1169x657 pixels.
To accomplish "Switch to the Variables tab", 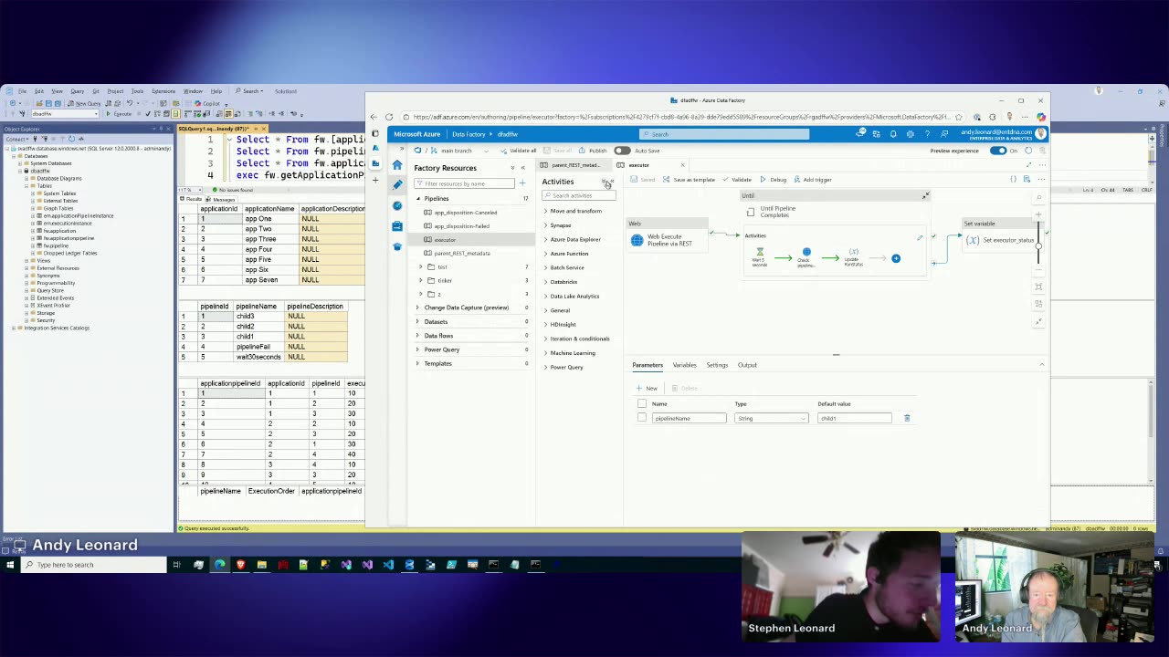I will (684, 365).
